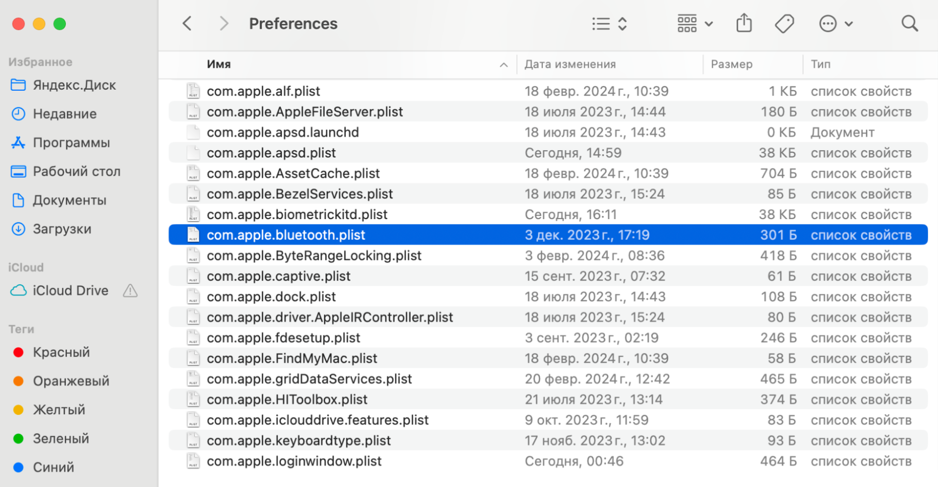This screenshot has width=938, height=487.
Task: Sort by Дата изменения column
Action: coord(570,64)
